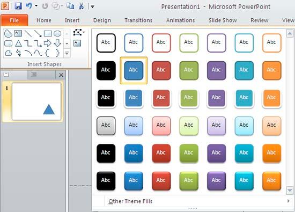
Task: Click the Redo icon
Action: click(x=45, y=6)
